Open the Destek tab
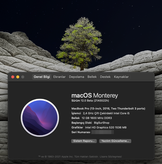The image size is (162, 164). click(x=105, y=77)
